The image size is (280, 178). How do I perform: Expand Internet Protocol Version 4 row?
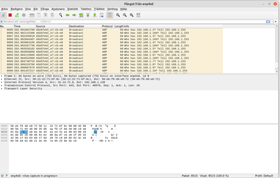[x=1, y=82]
